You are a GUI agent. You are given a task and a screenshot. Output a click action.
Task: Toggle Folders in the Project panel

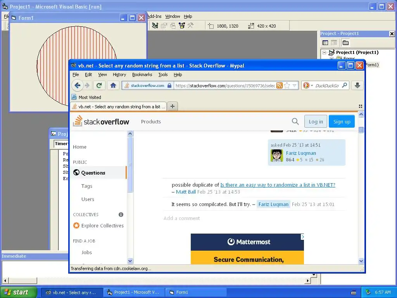[345, 43]
